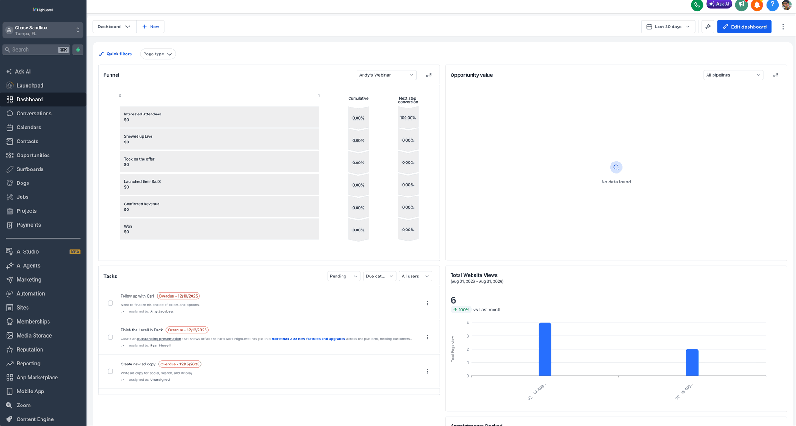Click the Conversations chat bubble icon

[x=9, y=114]
